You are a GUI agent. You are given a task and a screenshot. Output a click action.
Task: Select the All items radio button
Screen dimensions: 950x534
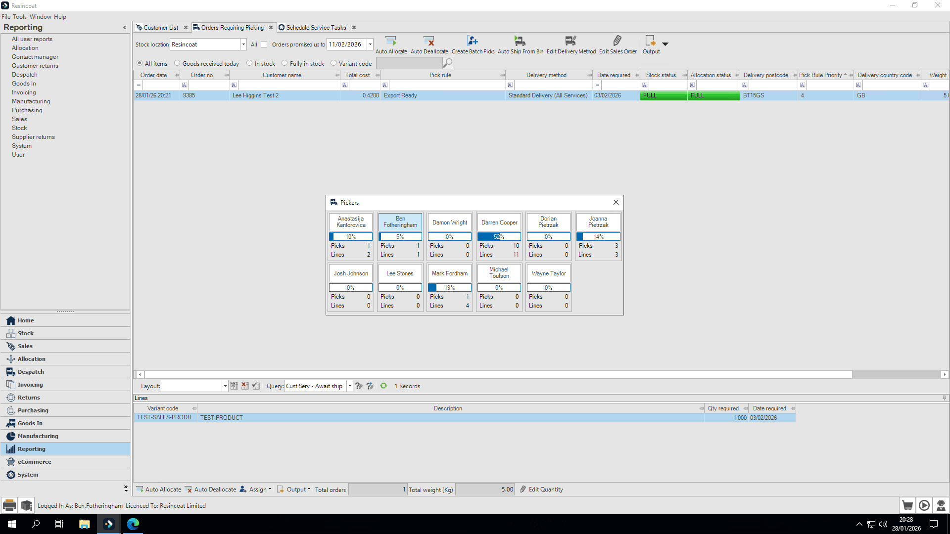pyautogui.click(x=140, y=63)
